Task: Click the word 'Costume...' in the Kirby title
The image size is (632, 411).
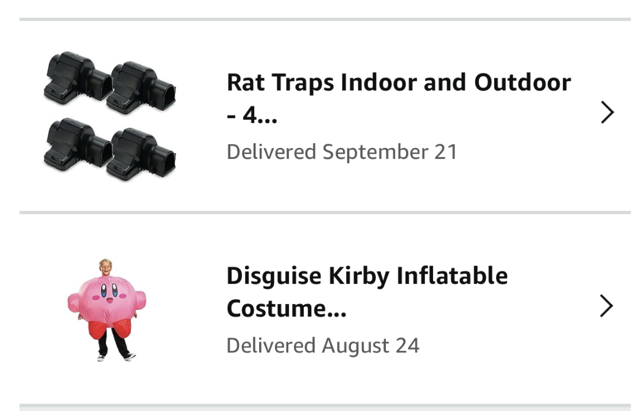Action: coord(286,308)
